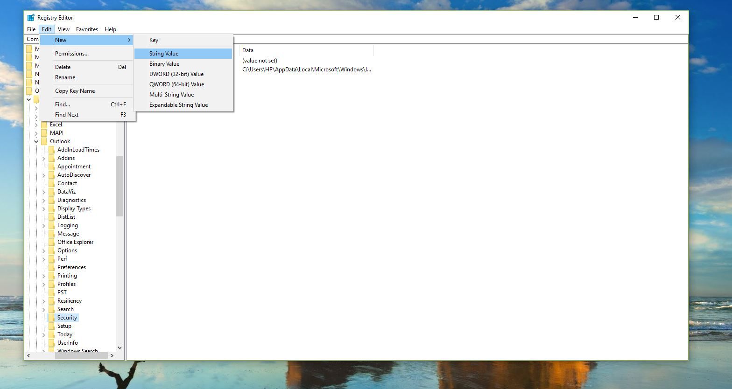Choose Binary Value in the submenu
This screenshot has height=389, width=732.
pos(183,64)
